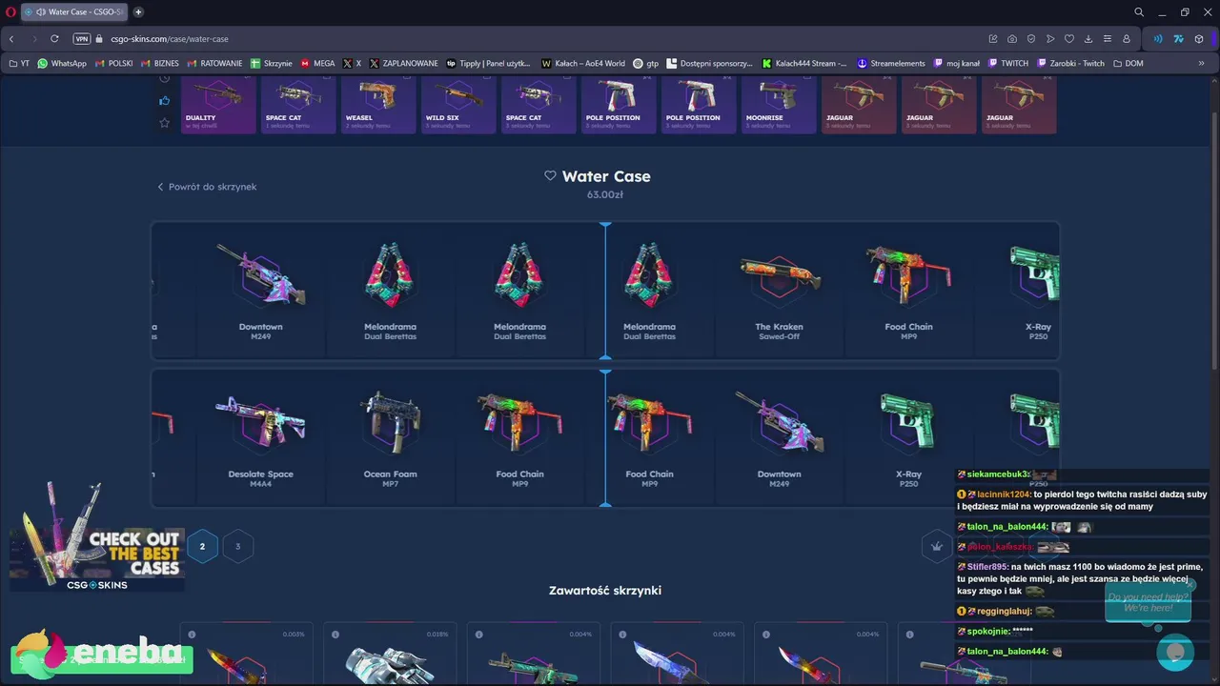Click the Ocean Foam MP7 skin
This screenshot has height=686, width=1220.
tap(390, 438)
